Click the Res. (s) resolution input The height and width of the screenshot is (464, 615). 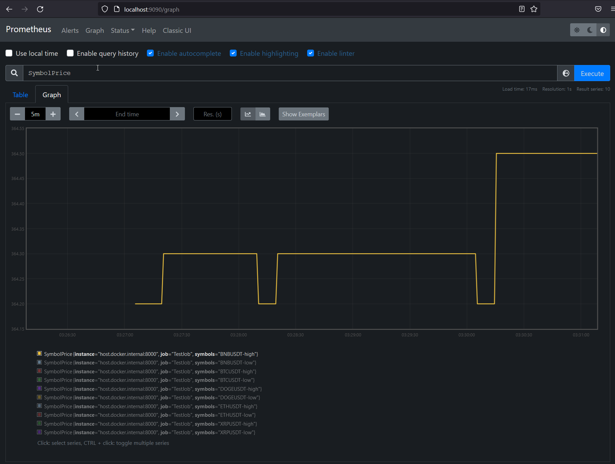[x=213, y=114]
